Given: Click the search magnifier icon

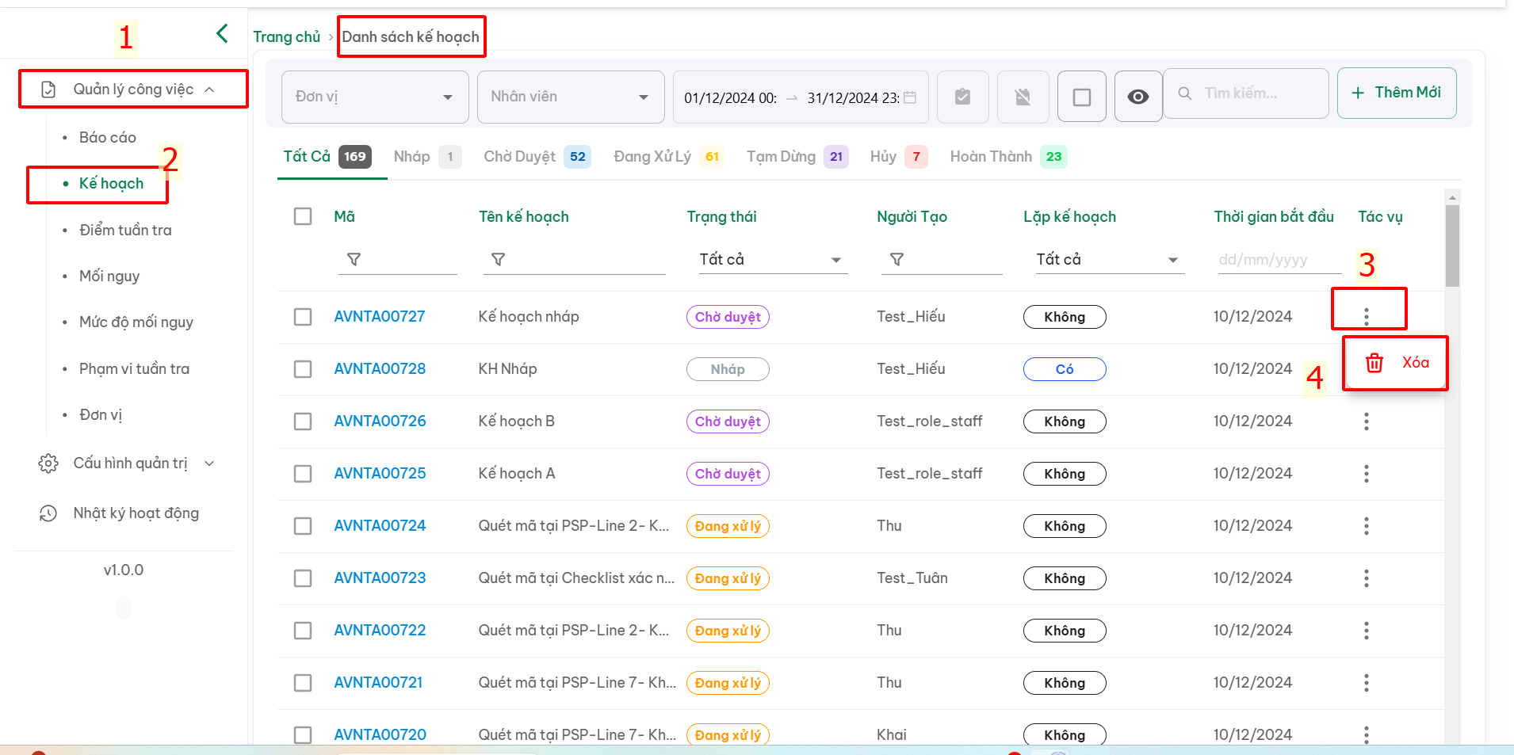Looking at the screenshot, I should tap(1185, 93).
